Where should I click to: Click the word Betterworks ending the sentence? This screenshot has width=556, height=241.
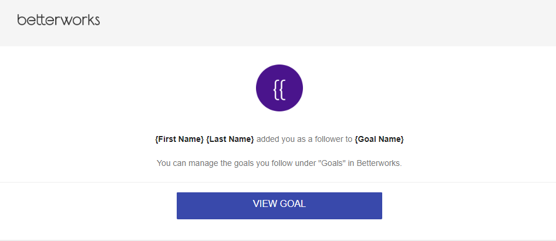pos(379,164)
